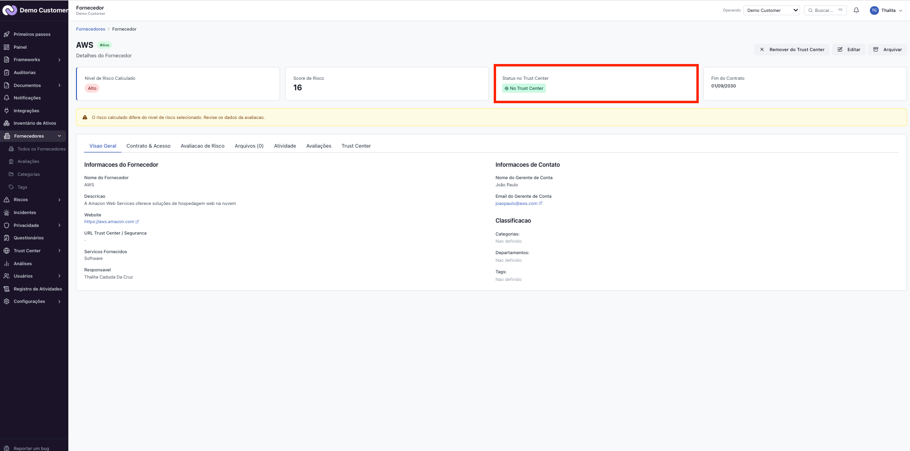Click the Buscar search field
Viewport: 910px width, 451px height.
tap(825, 11)
